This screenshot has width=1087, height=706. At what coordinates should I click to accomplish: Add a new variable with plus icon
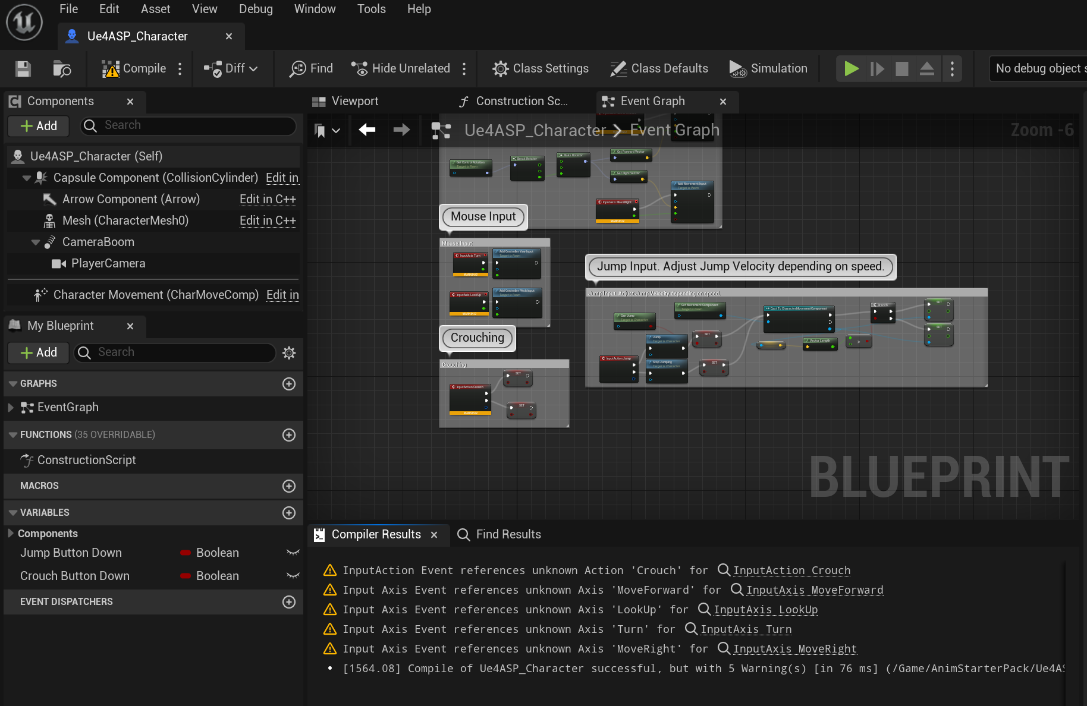click(289, 513)
